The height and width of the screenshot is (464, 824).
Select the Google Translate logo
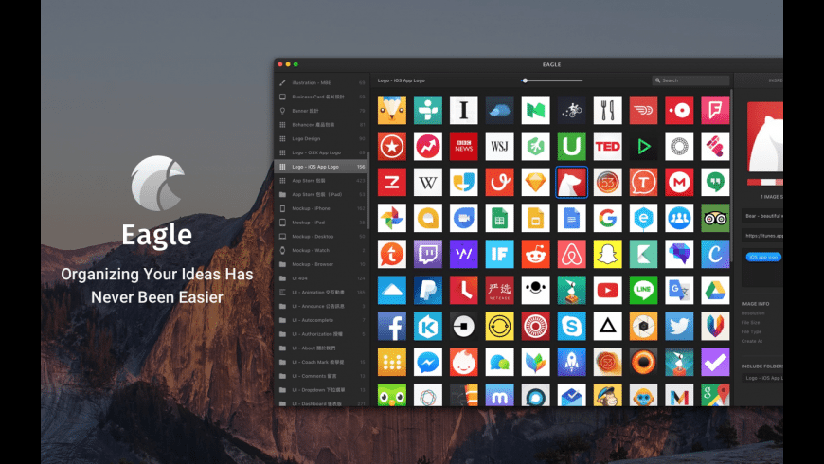pos(679,290)
